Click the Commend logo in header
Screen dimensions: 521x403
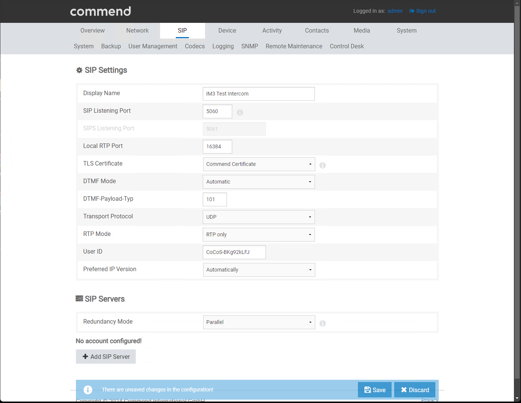point(101,11)
